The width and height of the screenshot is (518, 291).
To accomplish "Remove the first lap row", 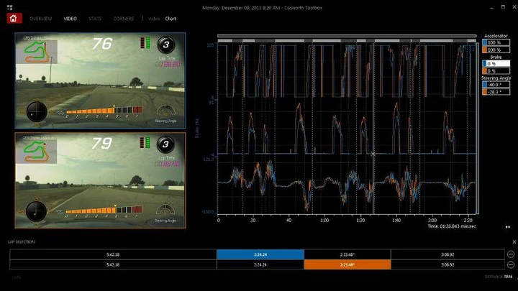I will pos(511,254).
